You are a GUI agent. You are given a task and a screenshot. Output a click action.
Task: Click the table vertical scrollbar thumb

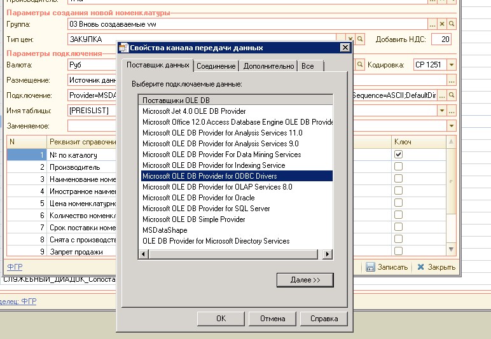coord(451,181)
